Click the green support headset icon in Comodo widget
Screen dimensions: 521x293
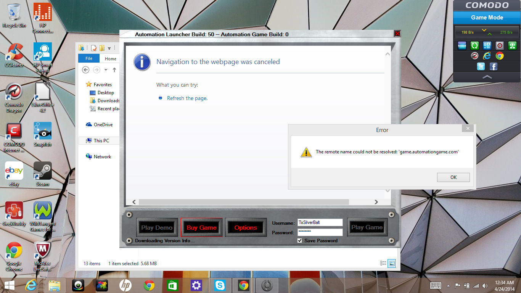point(512,46)
